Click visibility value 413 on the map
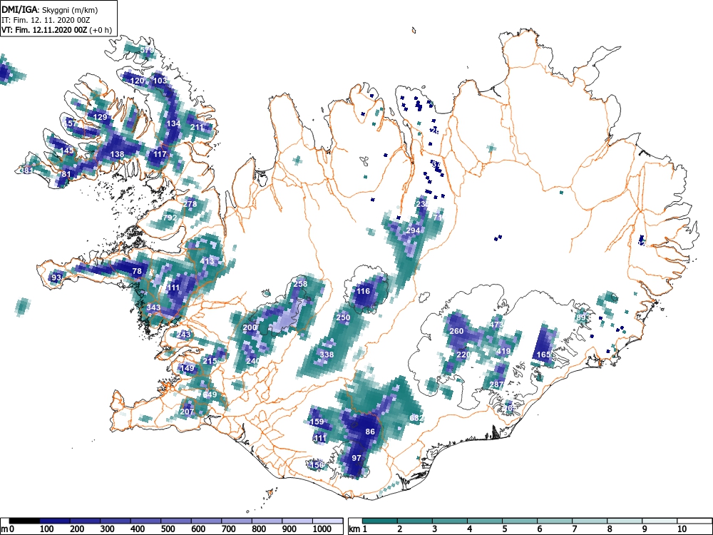Image resolution: width=713 pixels, height=535 pixels. [207, 261]
